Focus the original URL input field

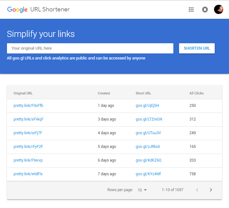(90, 48)
